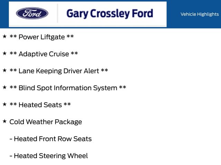The image size is (221, 165).
Task: Click the Cold Weather Package heading
Action: (46, 122)
